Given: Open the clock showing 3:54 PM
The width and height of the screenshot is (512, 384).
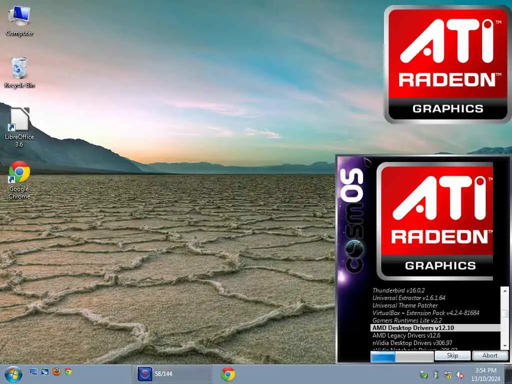Looking at the screenshot, I should point(485,374).
